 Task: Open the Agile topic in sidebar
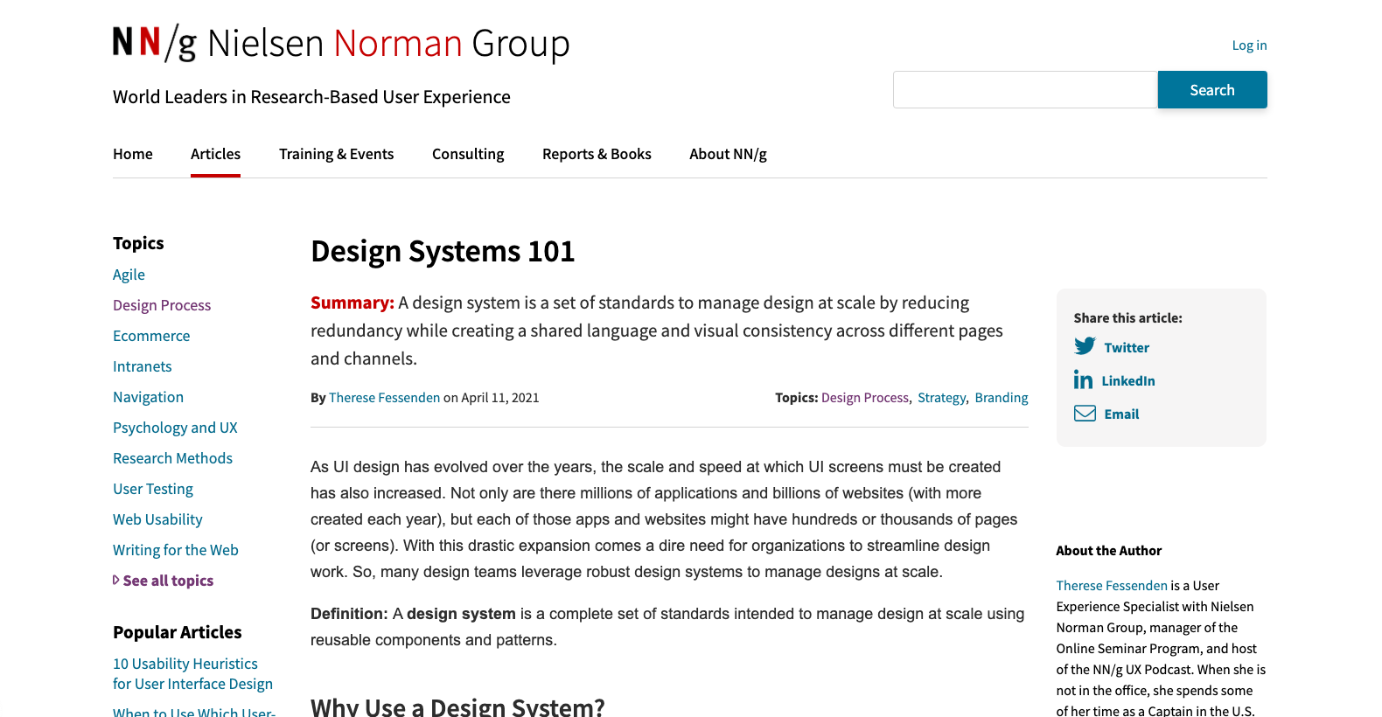(129, 275)
